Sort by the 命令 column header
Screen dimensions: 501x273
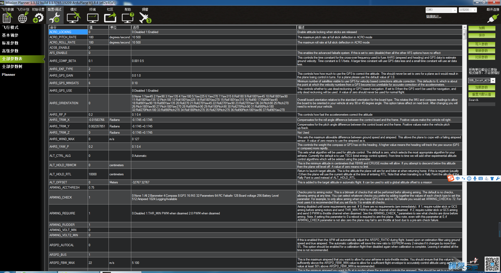(x=68, y=27)
